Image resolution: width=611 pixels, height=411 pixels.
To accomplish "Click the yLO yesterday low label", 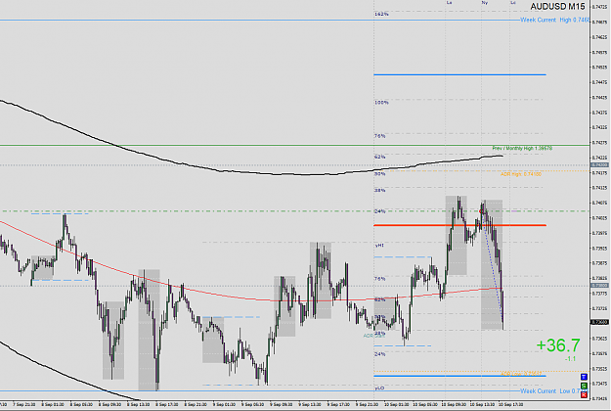I will point(379,388).
